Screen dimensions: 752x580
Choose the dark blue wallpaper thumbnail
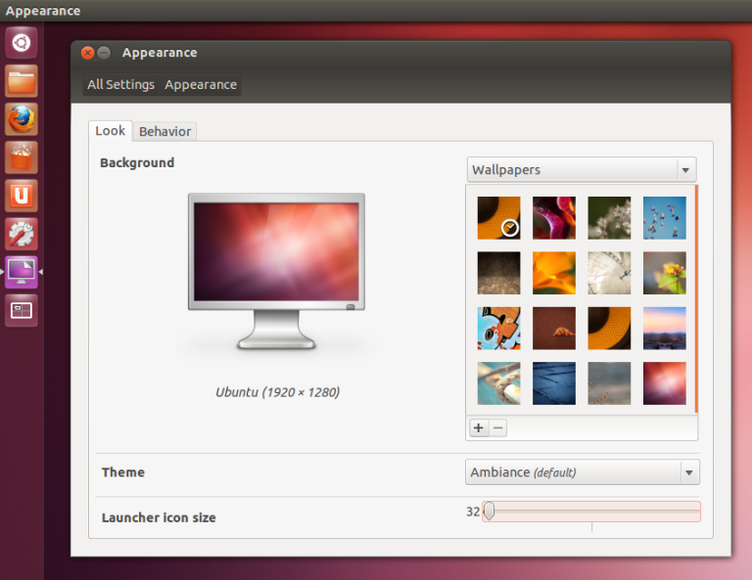(553, 383)
